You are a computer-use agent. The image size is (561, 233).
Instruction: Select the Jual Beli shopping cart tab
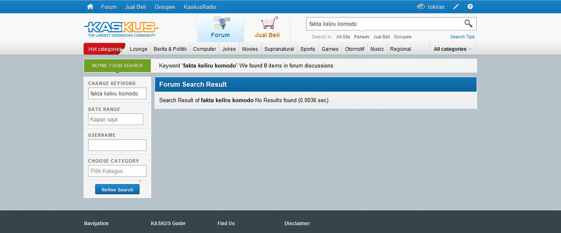tap(267, 28)
